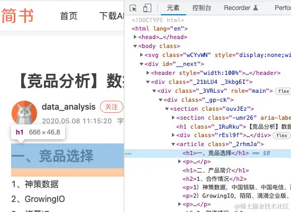Click the publish date 2020.05.08 11:15:20
Image resolution: width=291 pixels, height=212 pixels.
[77, 121]
